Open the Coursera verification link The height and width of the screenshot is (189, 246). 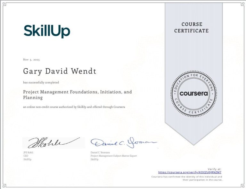click(190, 172)
